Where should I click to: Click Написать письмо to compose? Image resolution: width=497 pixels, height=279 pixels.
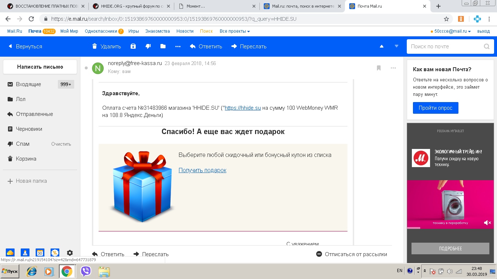pos(40,67)
